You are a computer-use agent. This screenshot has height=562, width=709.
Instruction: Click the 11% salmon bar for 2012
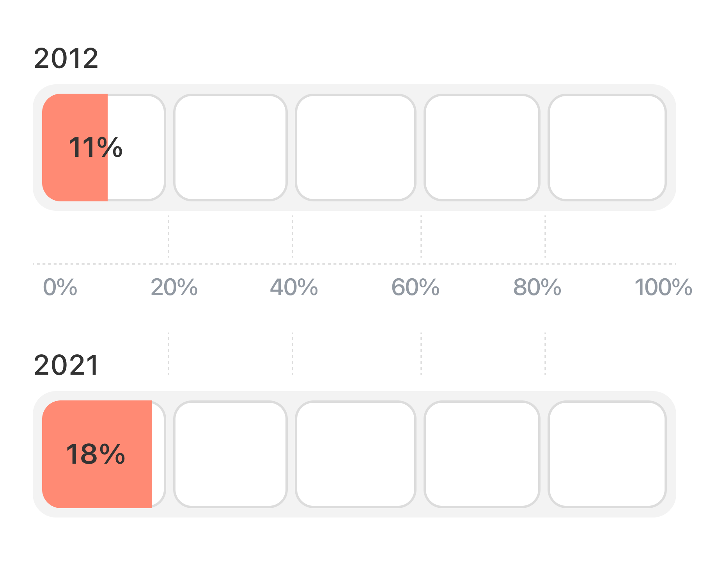tap(75, 148)
